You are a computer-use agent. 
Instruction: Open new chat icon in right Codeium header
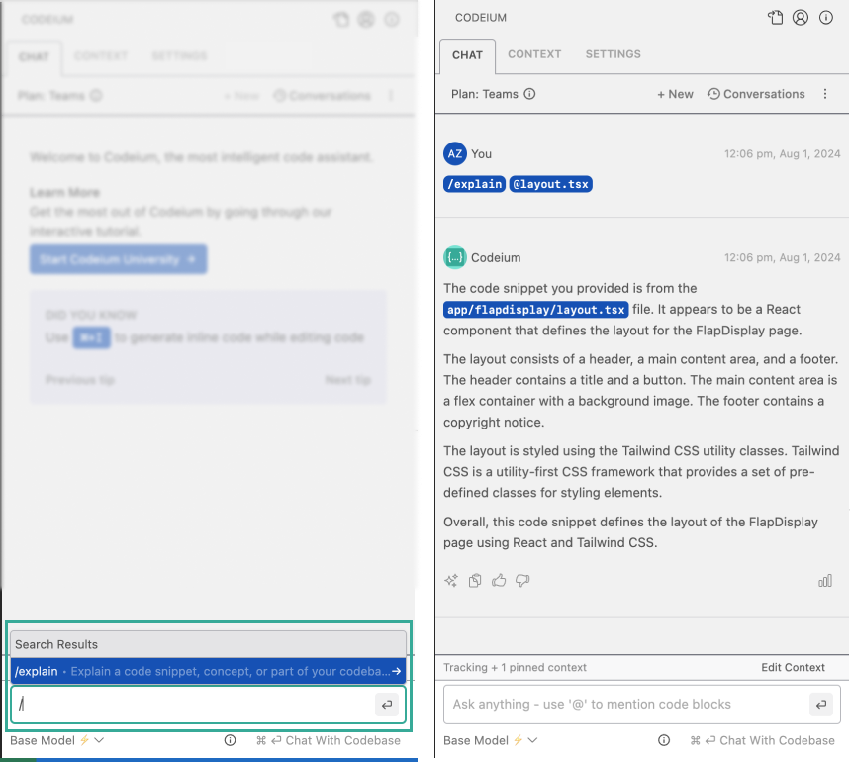(x=775, y=18)
